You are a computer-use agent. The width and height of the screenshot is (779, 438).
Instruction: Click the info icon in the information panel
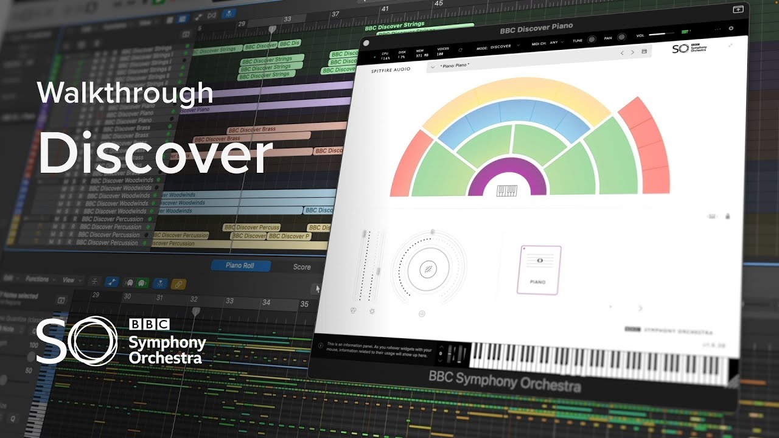(320, 345)
